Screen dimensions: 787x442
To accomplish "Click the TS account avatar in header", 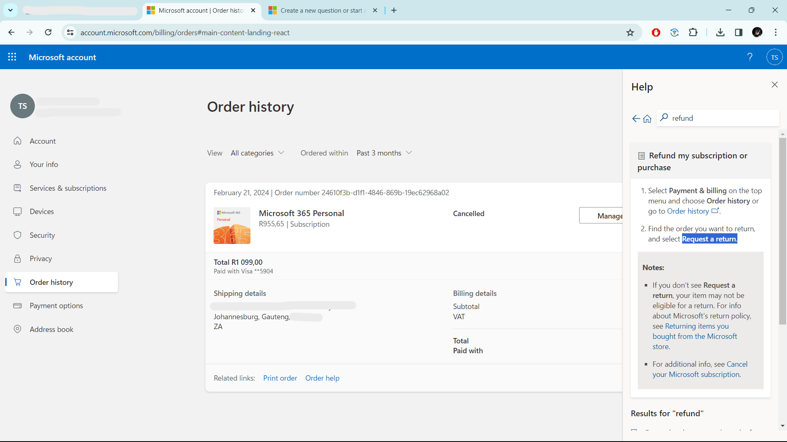I will 774,57.
